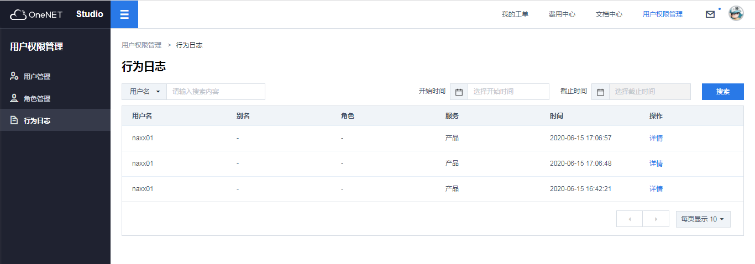This screenshot has width=755, height=264.
Task: Click 用户权限管理 breadcrumb link
Action: tap(141, 45)
